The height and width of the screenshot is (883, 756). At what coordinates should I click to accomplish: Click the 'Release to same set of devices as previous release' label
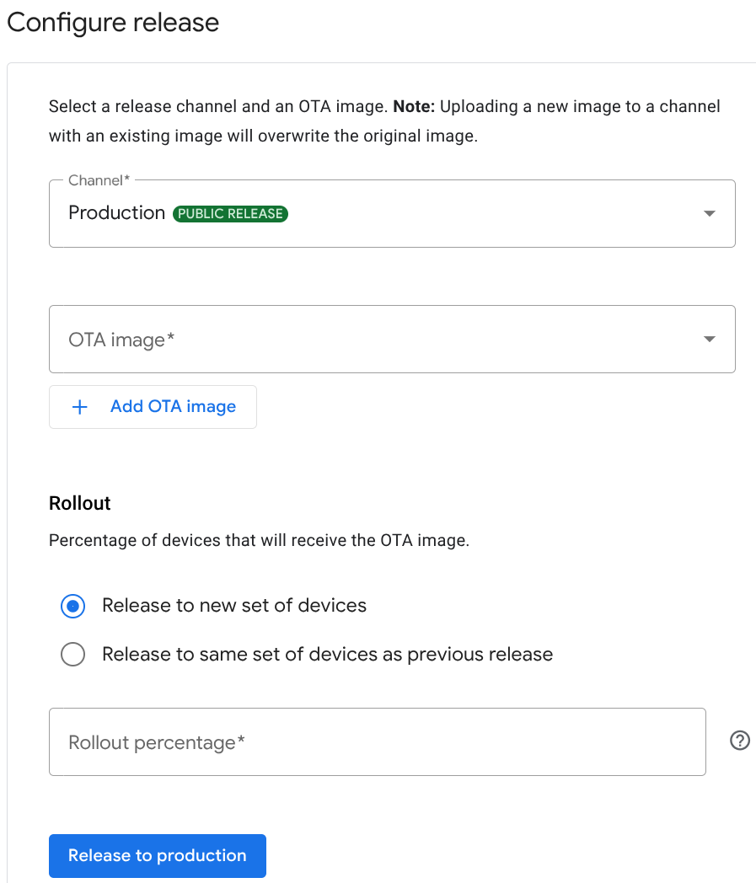[327, 655]
